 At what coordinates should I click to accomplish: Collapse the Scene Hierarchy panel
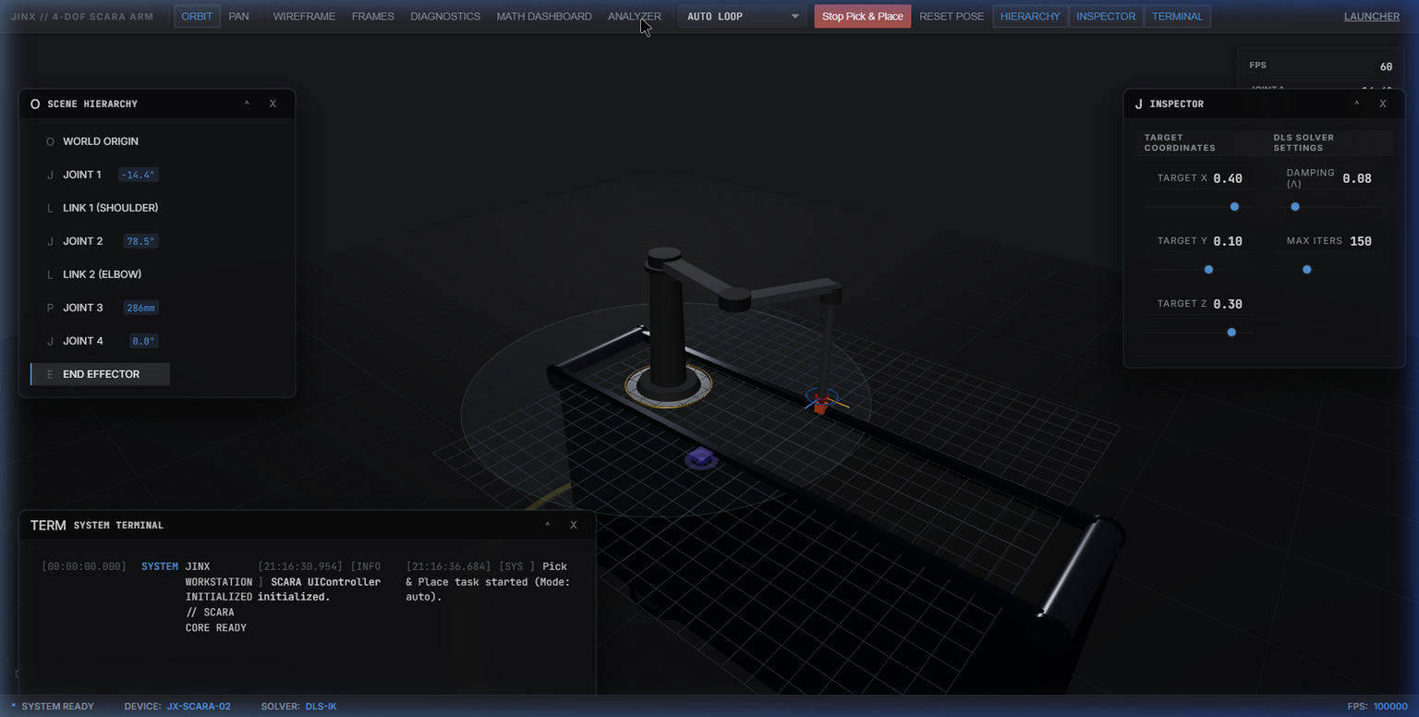point(247,103)
